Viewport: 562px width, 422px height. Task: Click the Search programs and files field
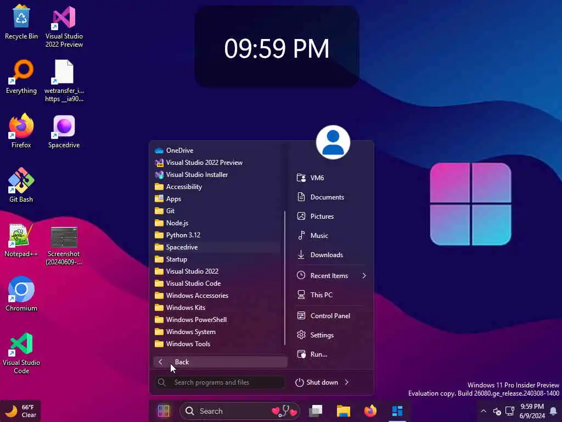(220, 382)
